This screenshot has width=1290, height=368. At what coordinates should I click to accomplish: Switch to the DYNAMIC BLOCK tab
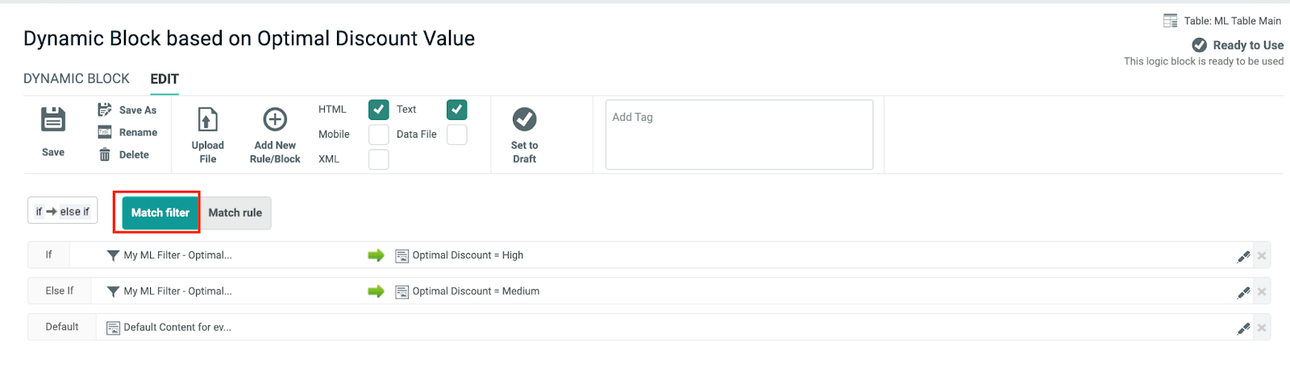pos(77,79)
